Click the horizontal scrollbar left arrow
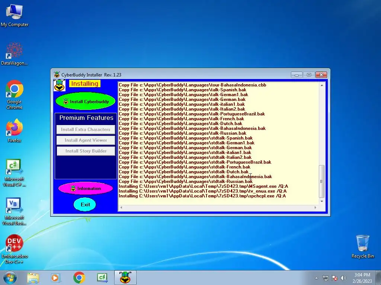This screenshot has height=285, width=381. coord(121,207)
